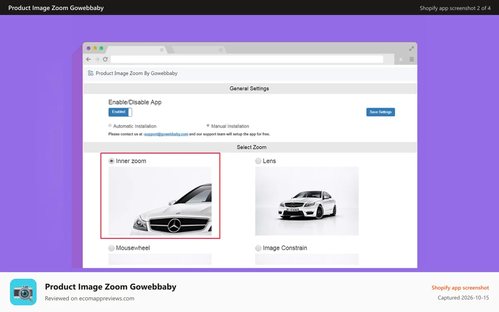Viewport: 499px width, 312px height.
Task: Click the camera app logo icon
Action: point(23,292)
